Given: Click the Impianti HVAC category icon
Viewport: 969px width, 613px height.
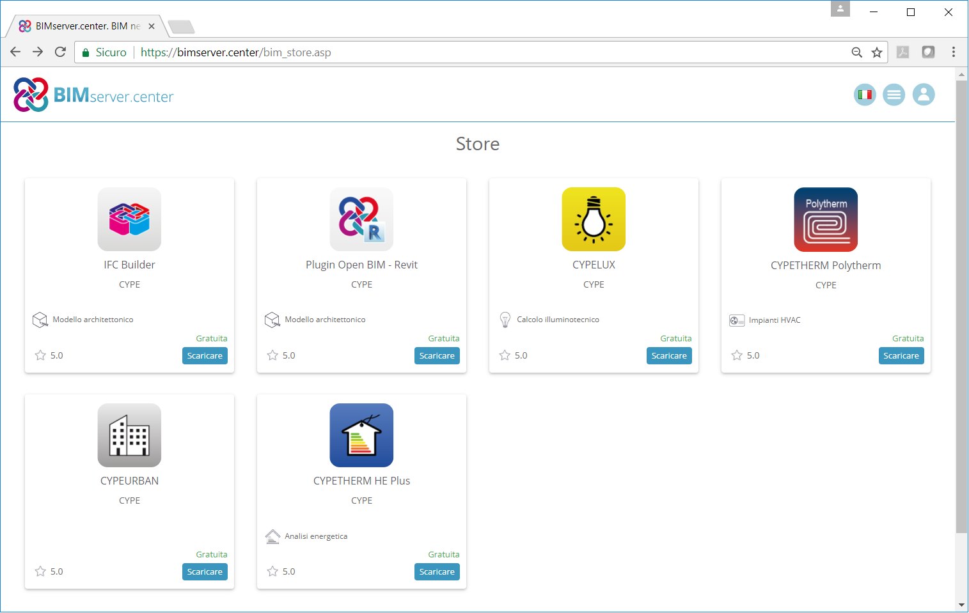Looking at the screenshot, I should click(x=737, y=320).
